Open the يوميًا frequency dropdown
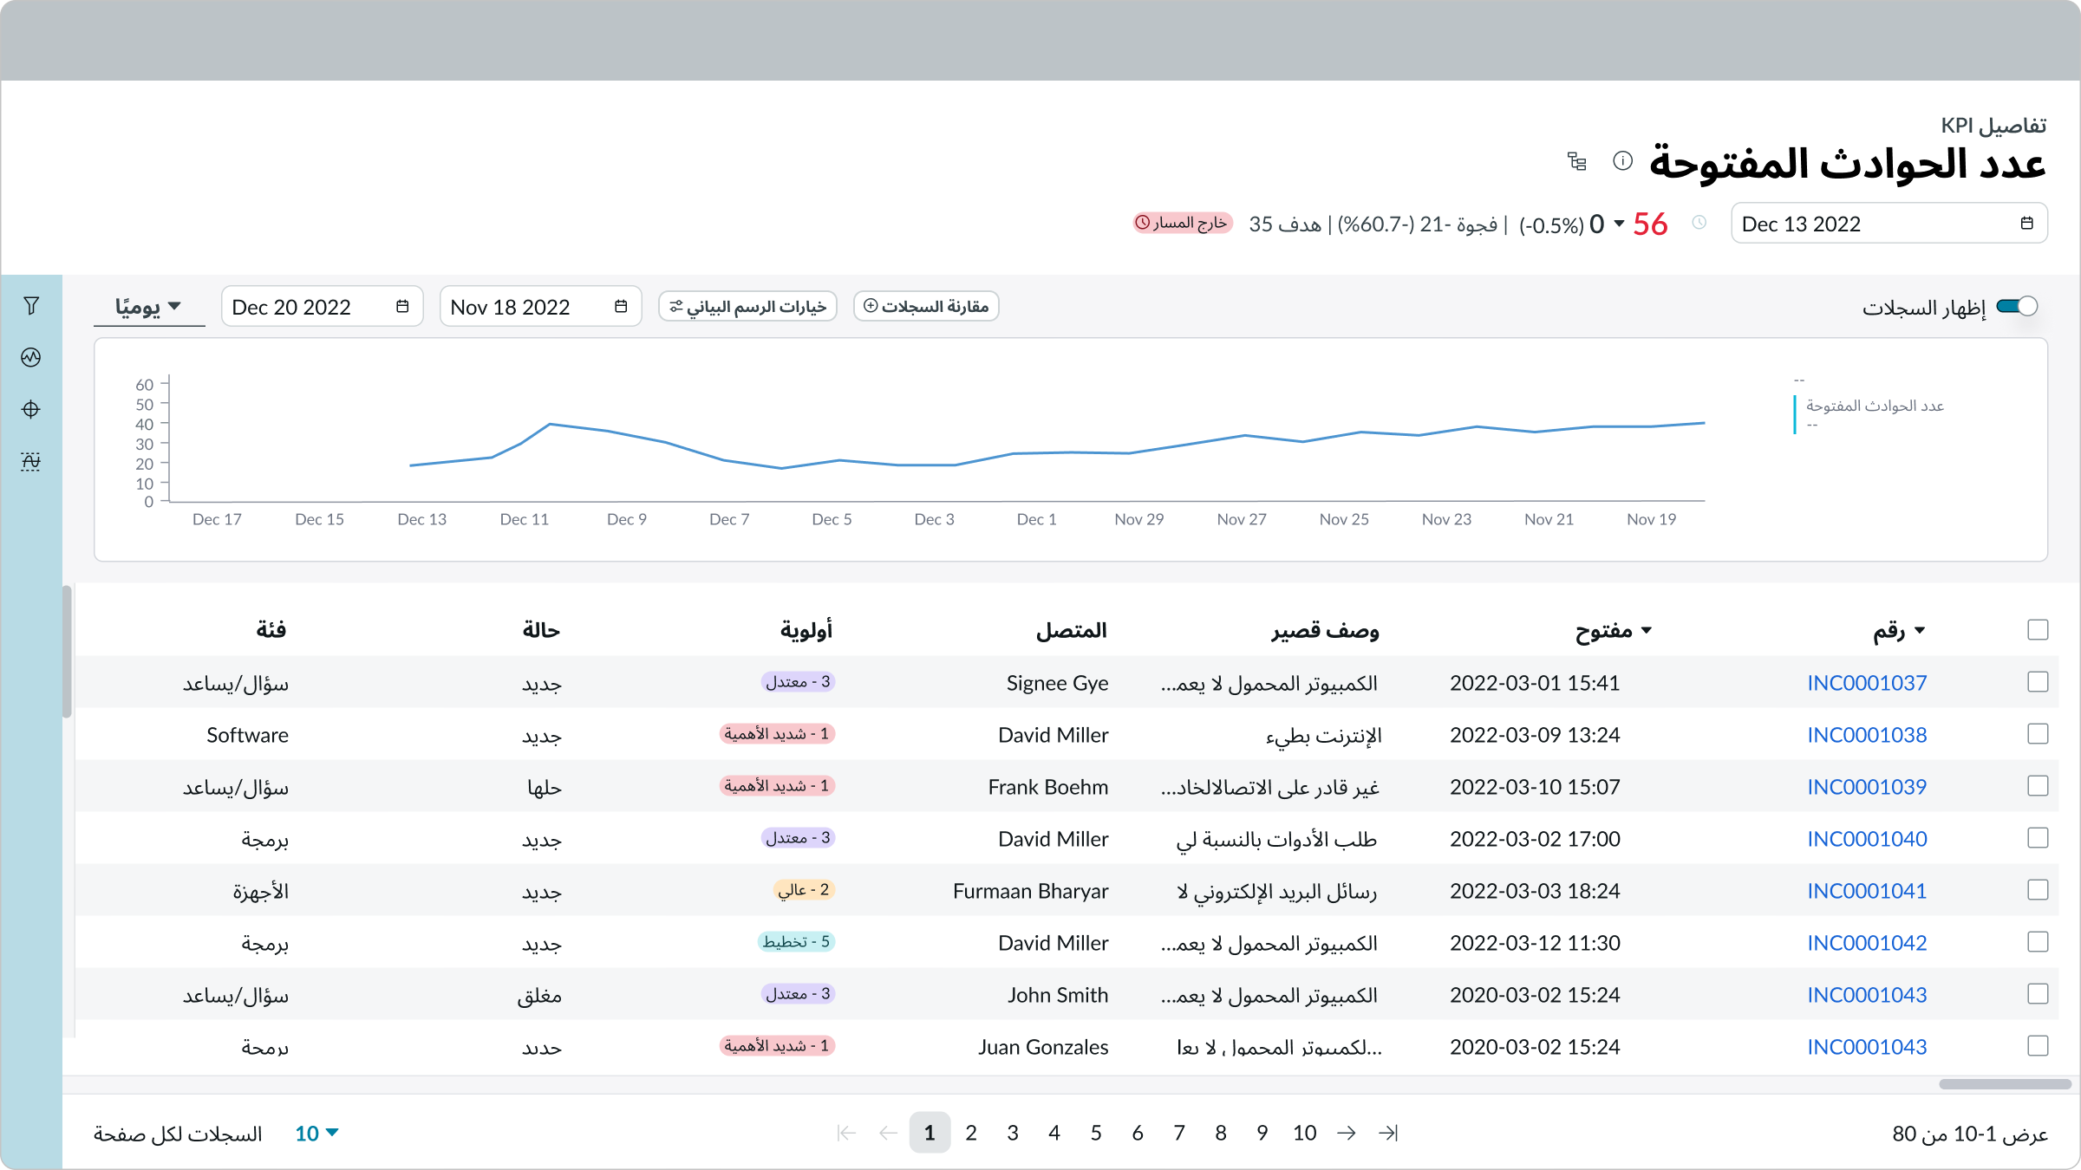The image size is (2081, 1170). coord(149,306)
